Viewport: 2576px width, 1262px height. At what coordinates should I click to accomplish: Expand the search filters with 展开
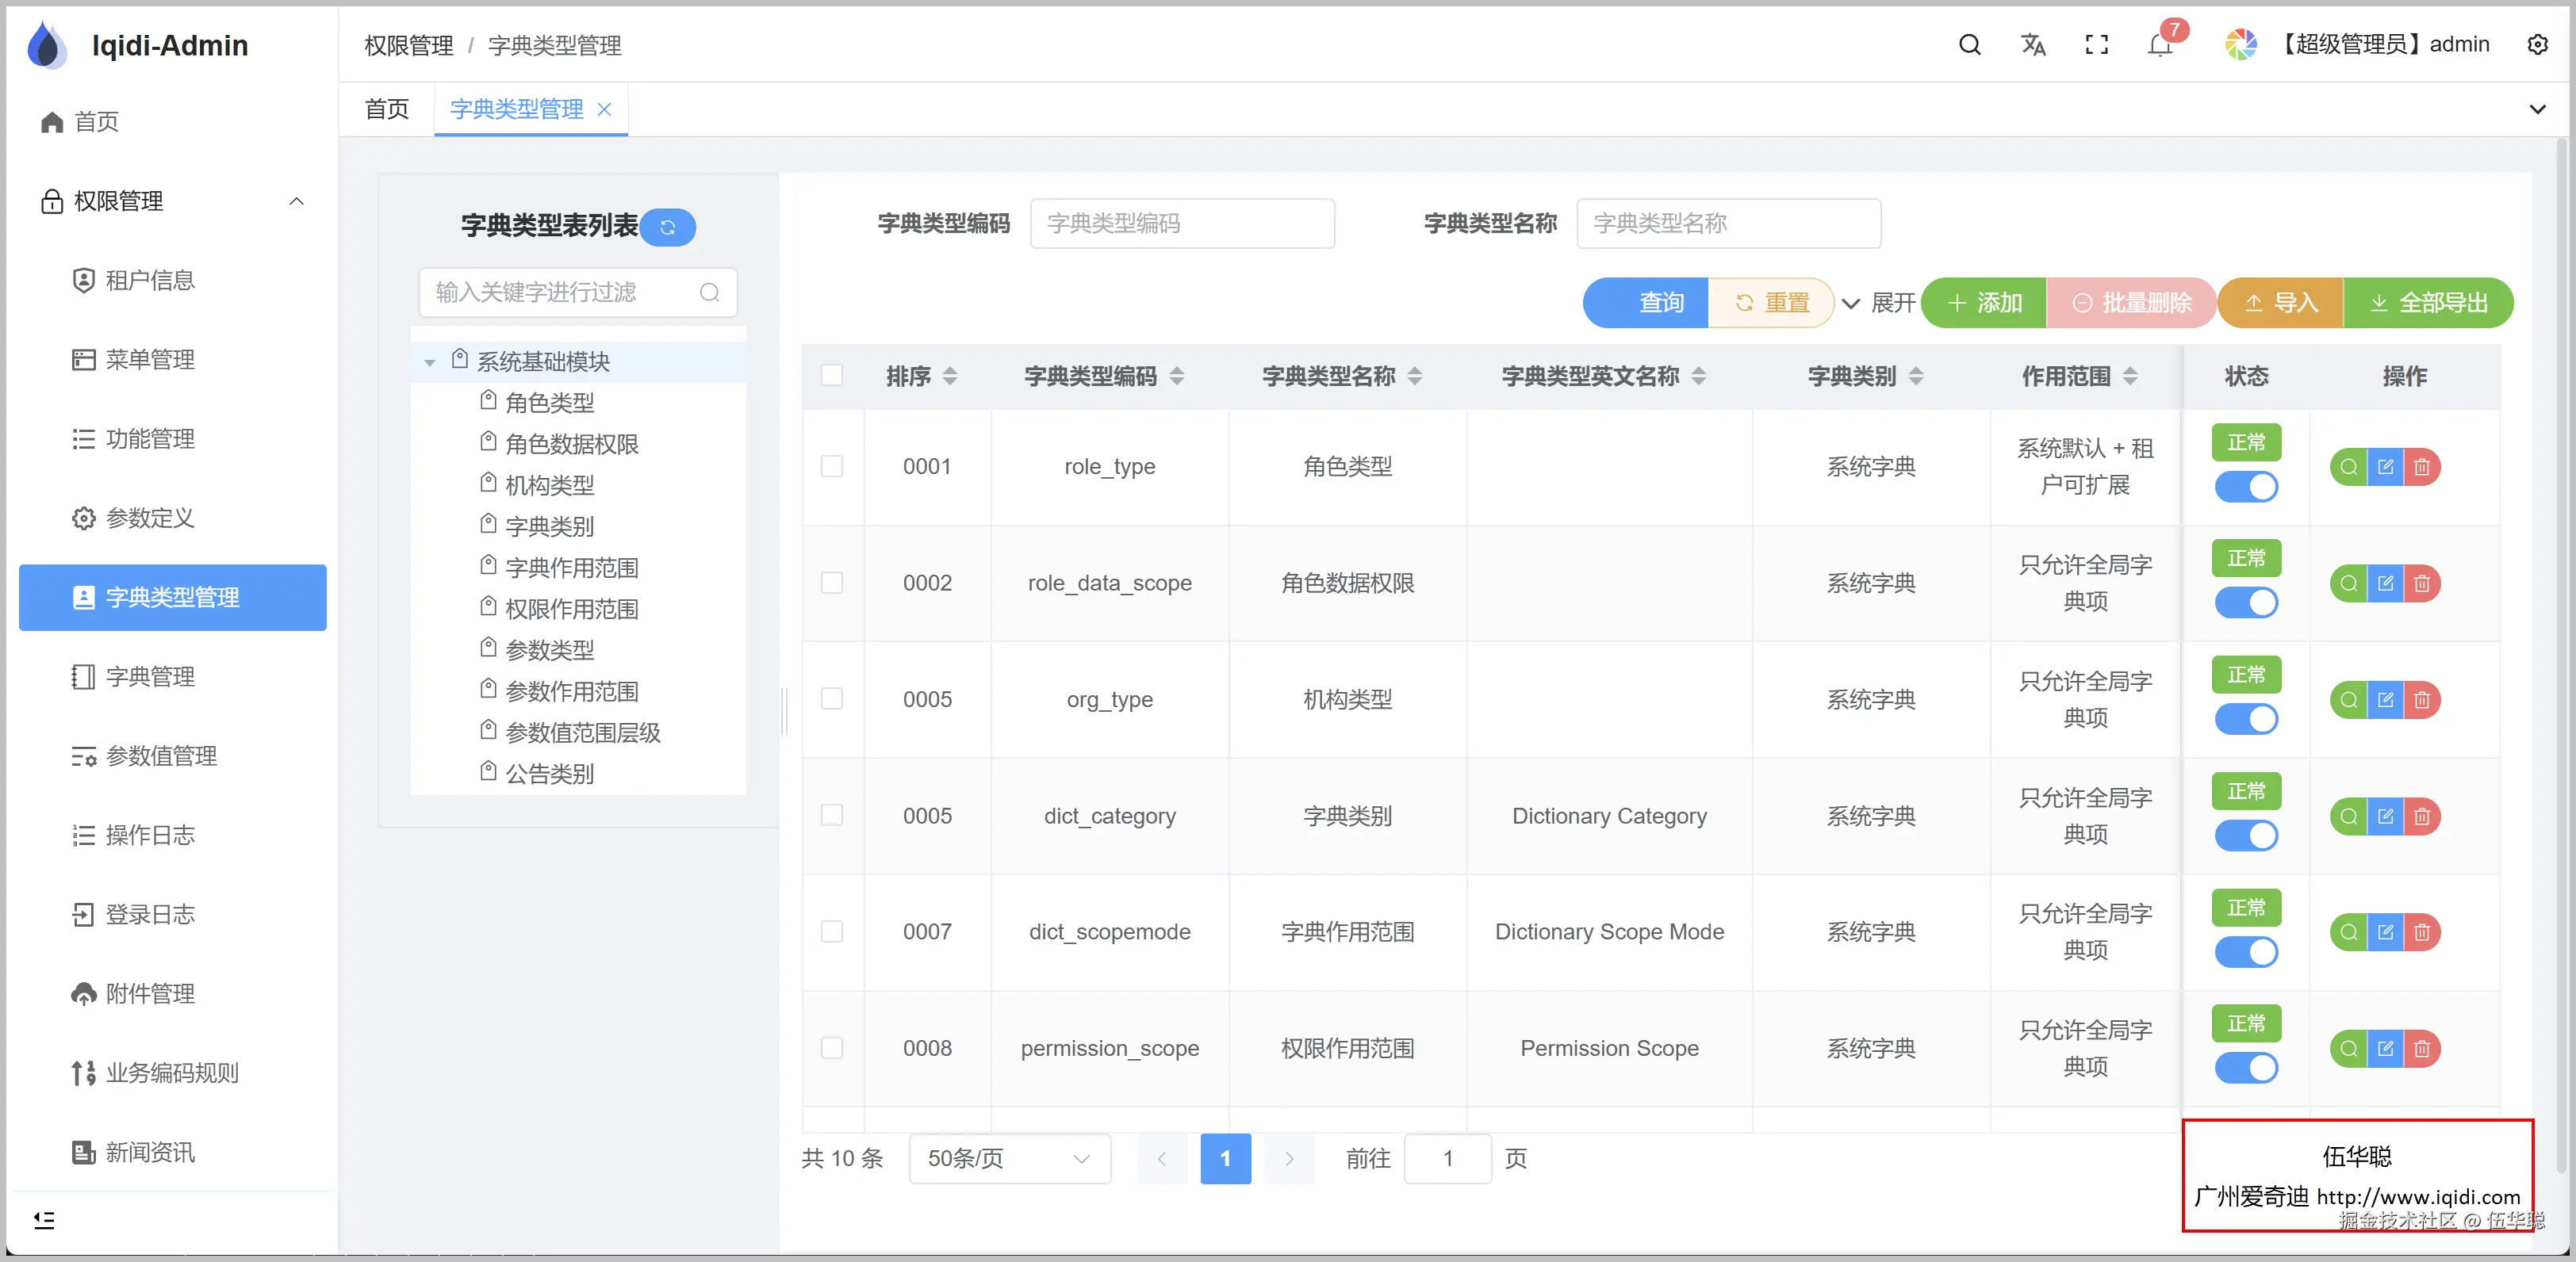[x=1878, y=303]
